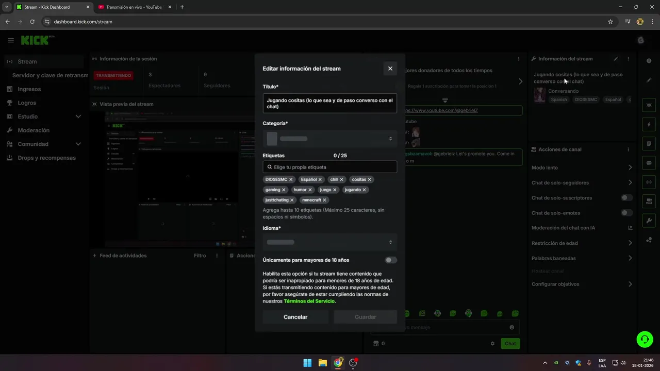This screenshot has width=660, height=371.
Task: Open File Explorer from taskbar
Action: coord(323,363)
